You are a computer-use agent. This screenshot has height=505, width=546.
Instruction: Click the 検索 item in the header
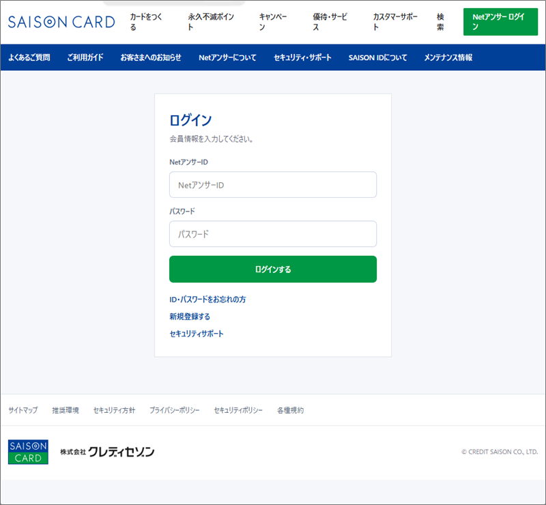(440, 22)
